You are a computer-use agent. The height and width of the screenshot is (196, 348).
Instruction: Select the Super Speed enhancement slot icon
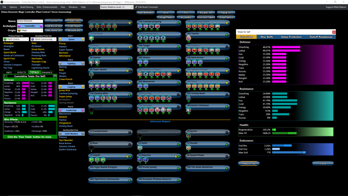91,74
